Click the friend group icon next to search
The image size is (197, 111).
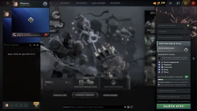tap(38, 45)
